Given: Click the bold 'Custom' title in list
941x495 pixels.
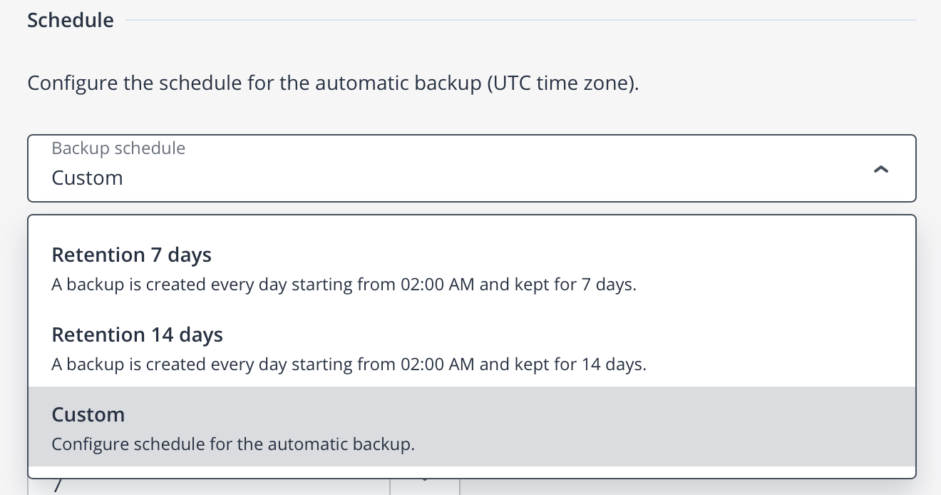Looking at the screenshot, I should (88, 414).
